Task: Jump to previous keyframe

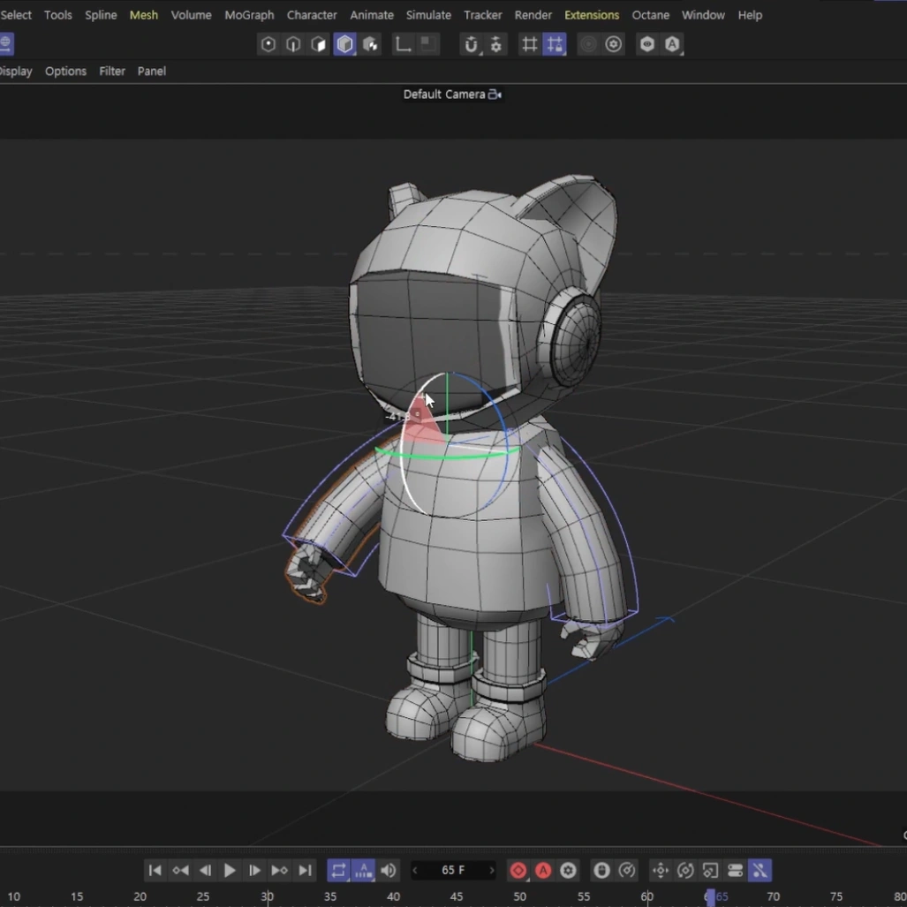Action: pos(180,870)
